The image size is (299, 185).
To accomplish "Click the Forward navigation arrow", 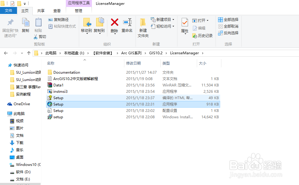I will (15, 53).
